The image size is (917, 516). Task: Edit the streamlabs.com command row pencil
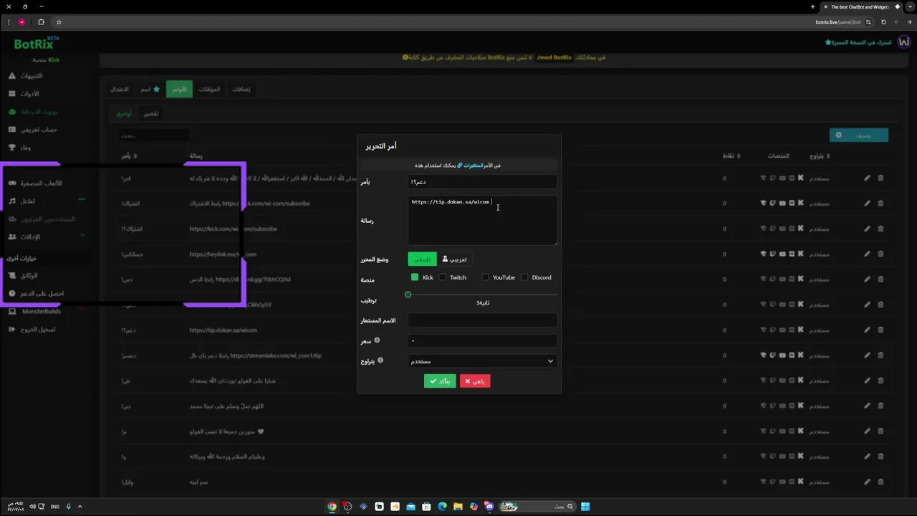tap(867, 355)
